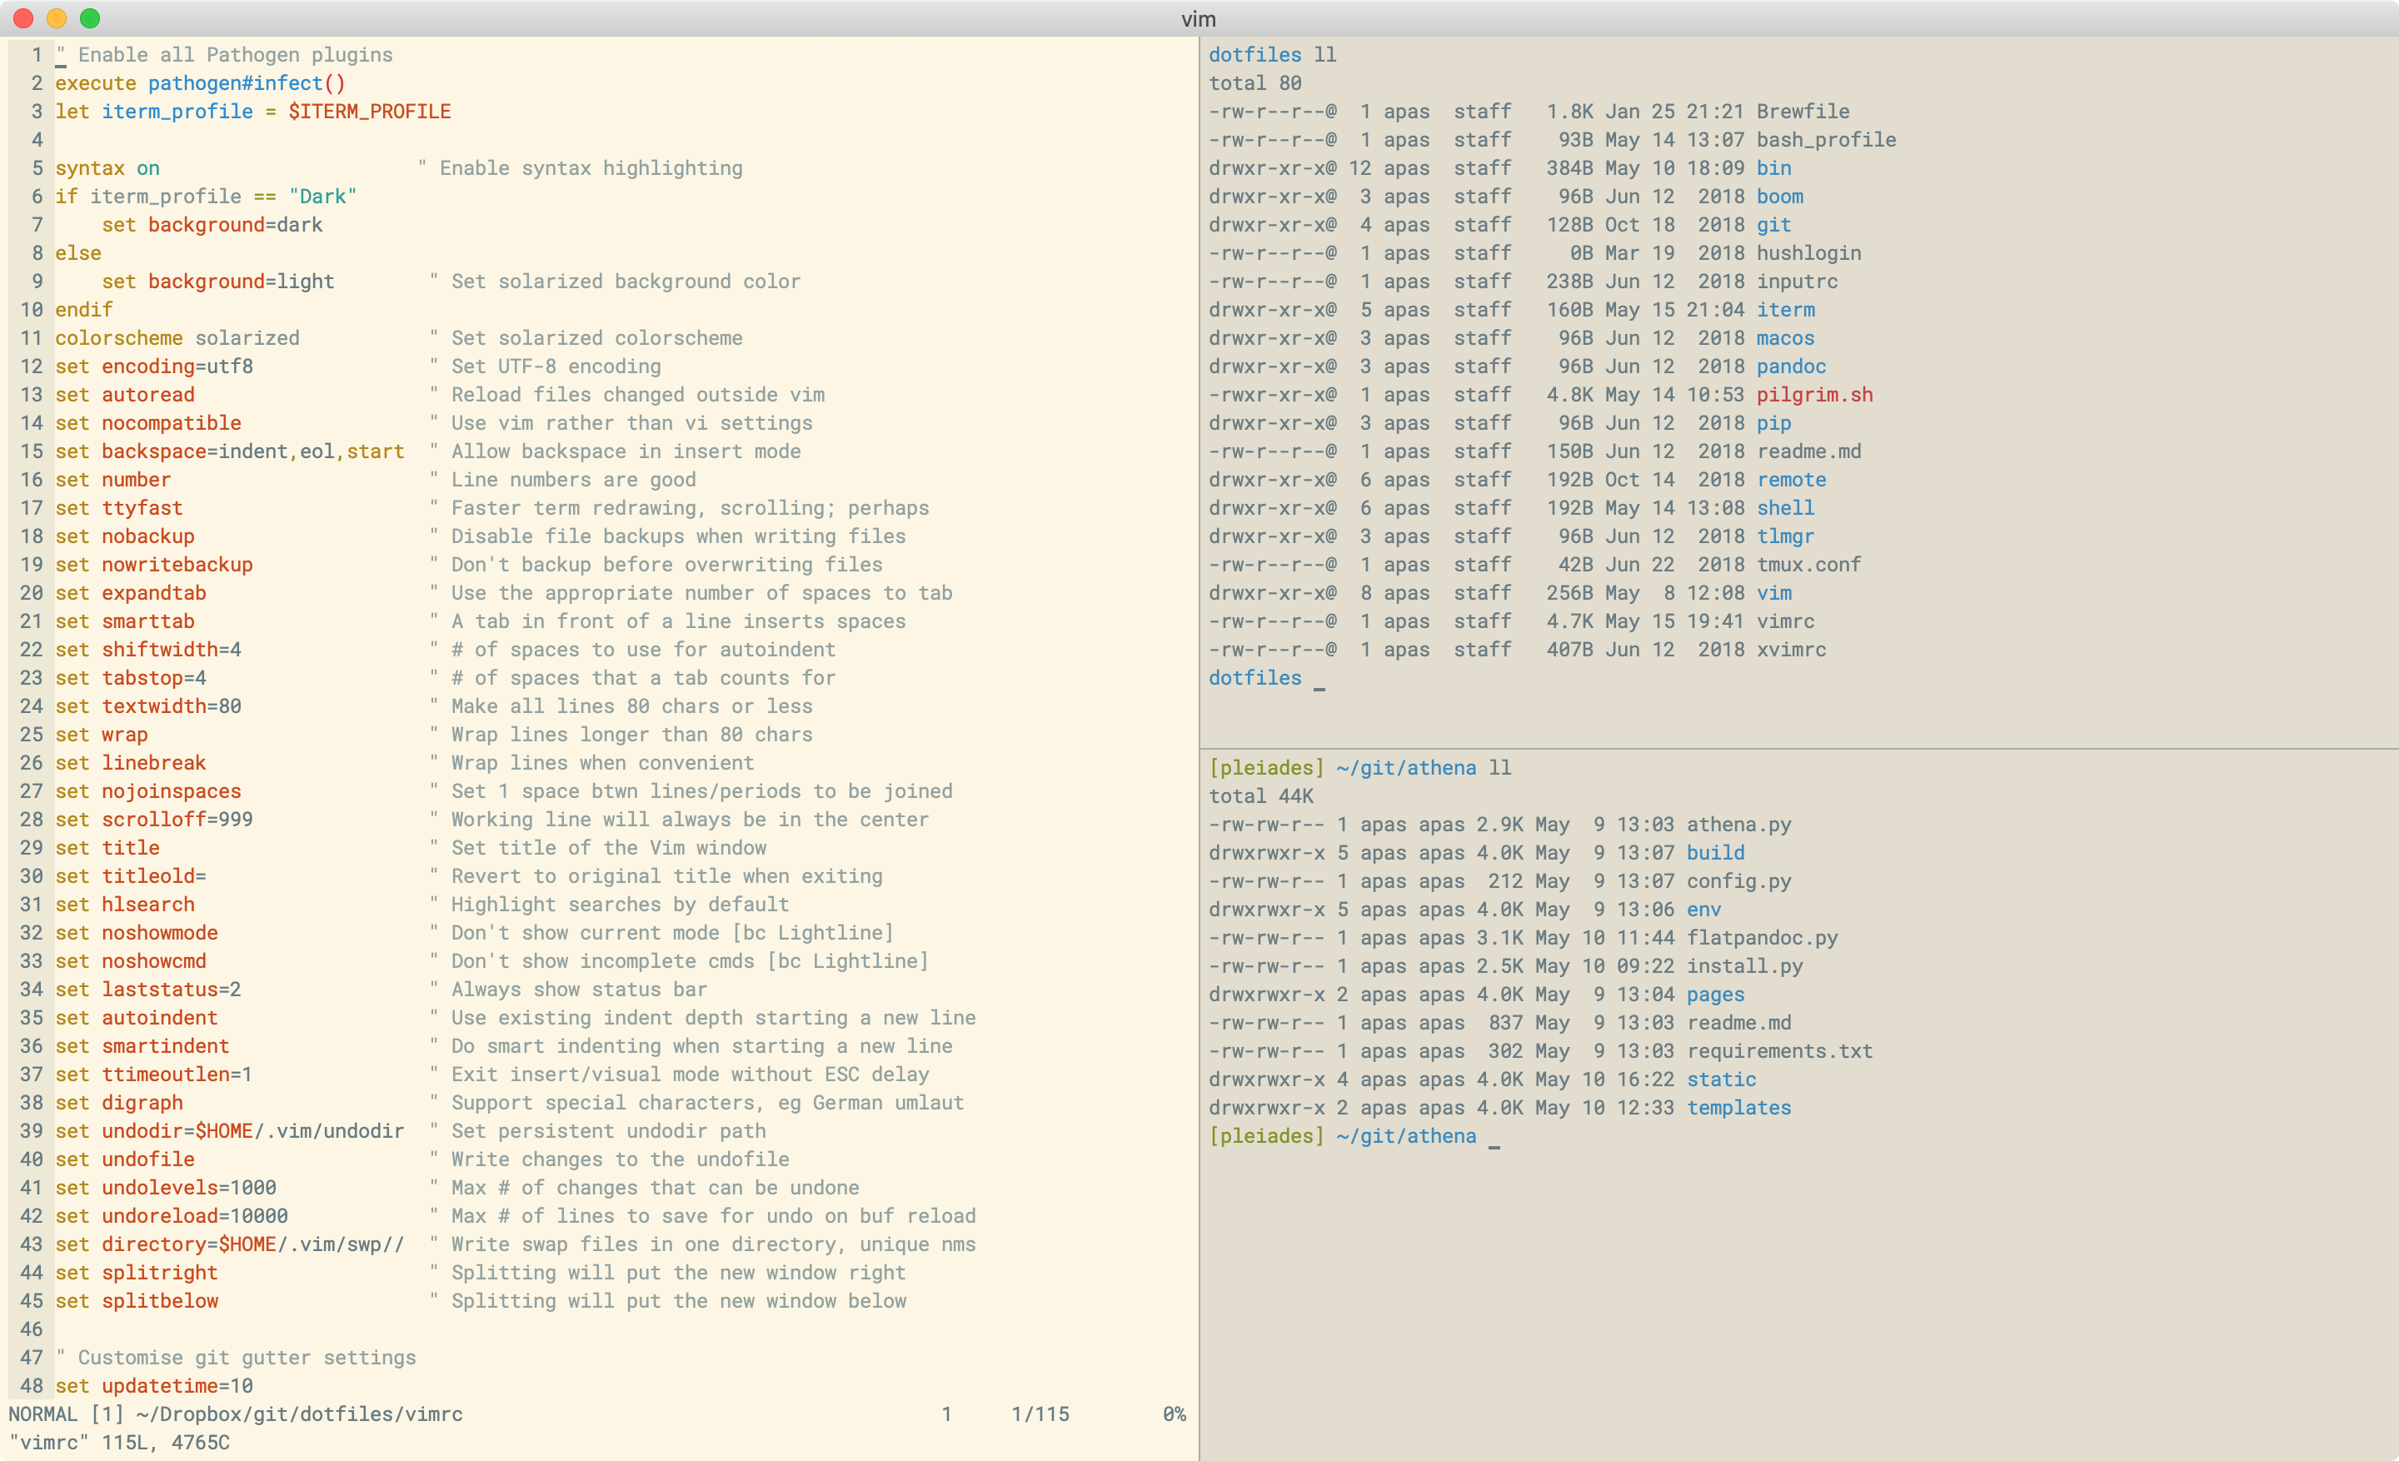Click status line path ~/Dropbox/git/dotfiles/vimrc

(x=299, y=1414)
